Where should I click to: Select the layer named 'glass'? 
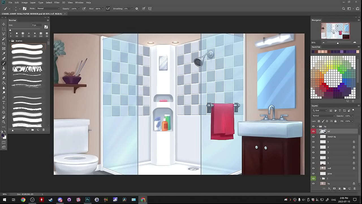pyautogui.click(x=337, y=173)
